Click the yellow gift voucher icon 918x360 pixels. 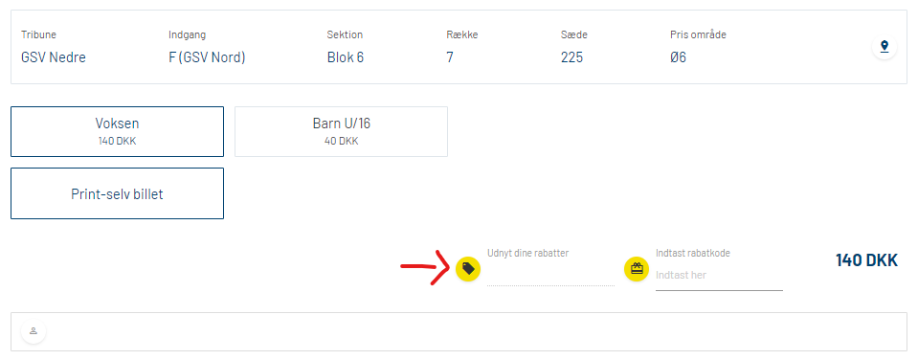637,269
